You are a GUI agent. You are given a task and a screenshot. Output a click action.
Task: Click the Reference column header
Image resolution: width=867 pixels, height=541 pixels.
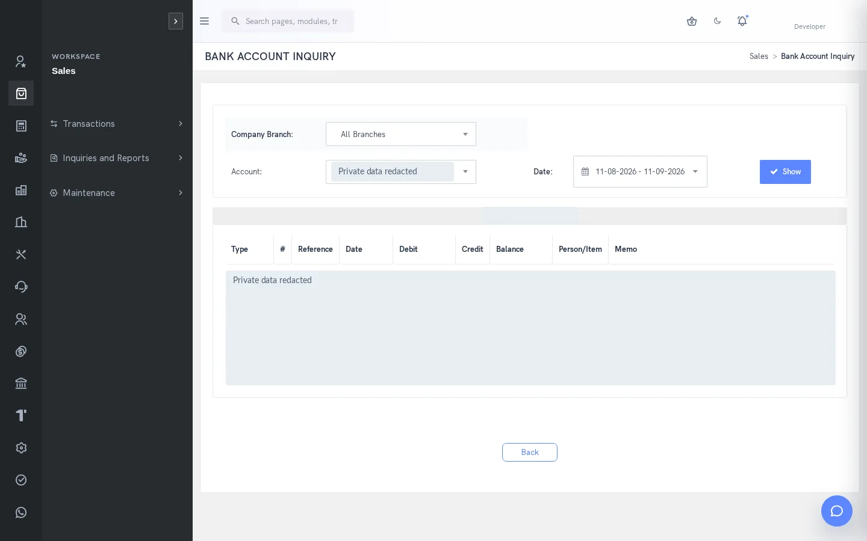(315, 249)
